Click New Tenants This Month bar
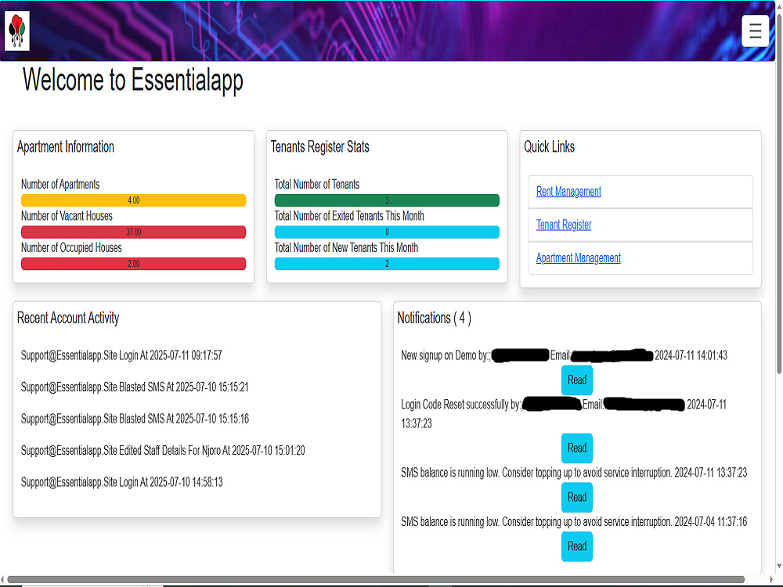Image resolution: width=783 pixels, height=587 pixels. point(387,264)
